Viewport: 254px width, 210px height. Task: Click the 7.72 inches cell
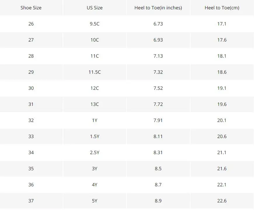(158, 104)
